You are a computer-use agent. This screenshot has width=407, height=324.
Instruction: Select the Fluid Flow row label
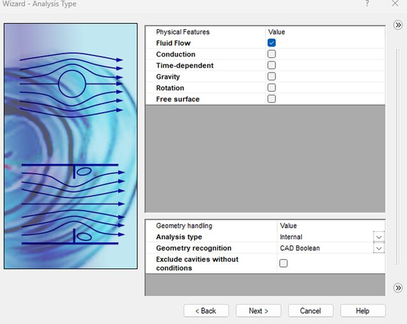173,43
